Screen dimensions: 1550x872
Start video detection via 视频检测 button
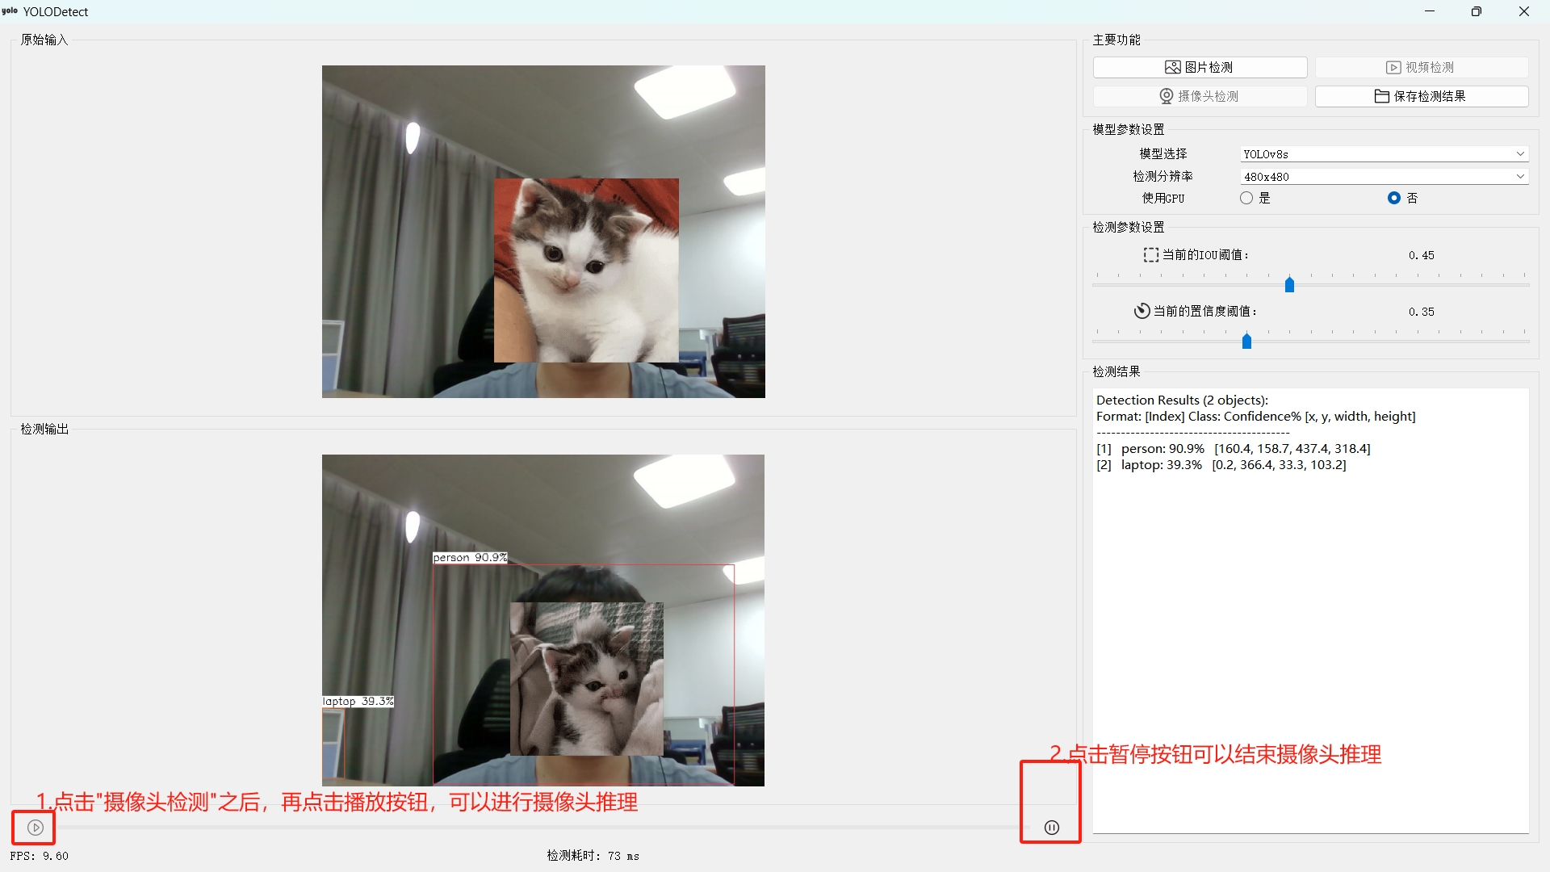[1421, 67]
